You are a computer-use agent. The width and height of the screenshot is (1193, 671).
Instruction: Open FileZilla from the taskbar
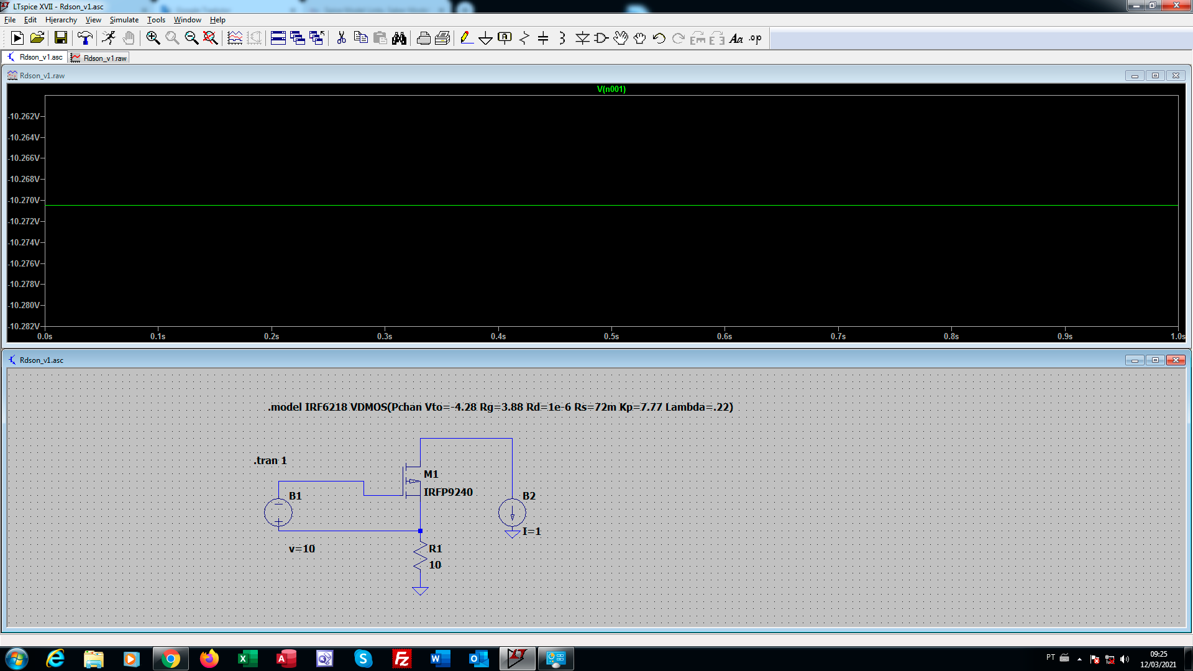pyautogui.click(x=402, y=659)
